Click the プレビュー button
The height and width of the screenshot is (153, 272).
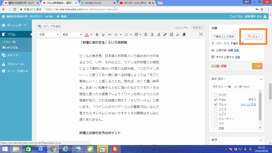254,37
